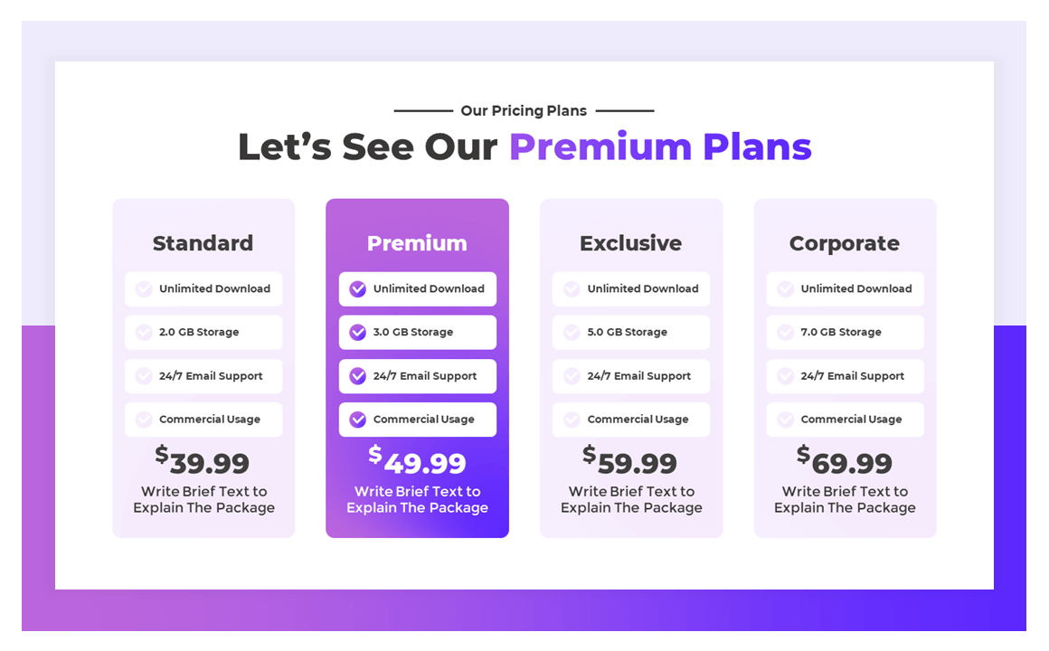Click the Our Pricing Plans label
This screenshot has width=1049, height=651.
524,110
